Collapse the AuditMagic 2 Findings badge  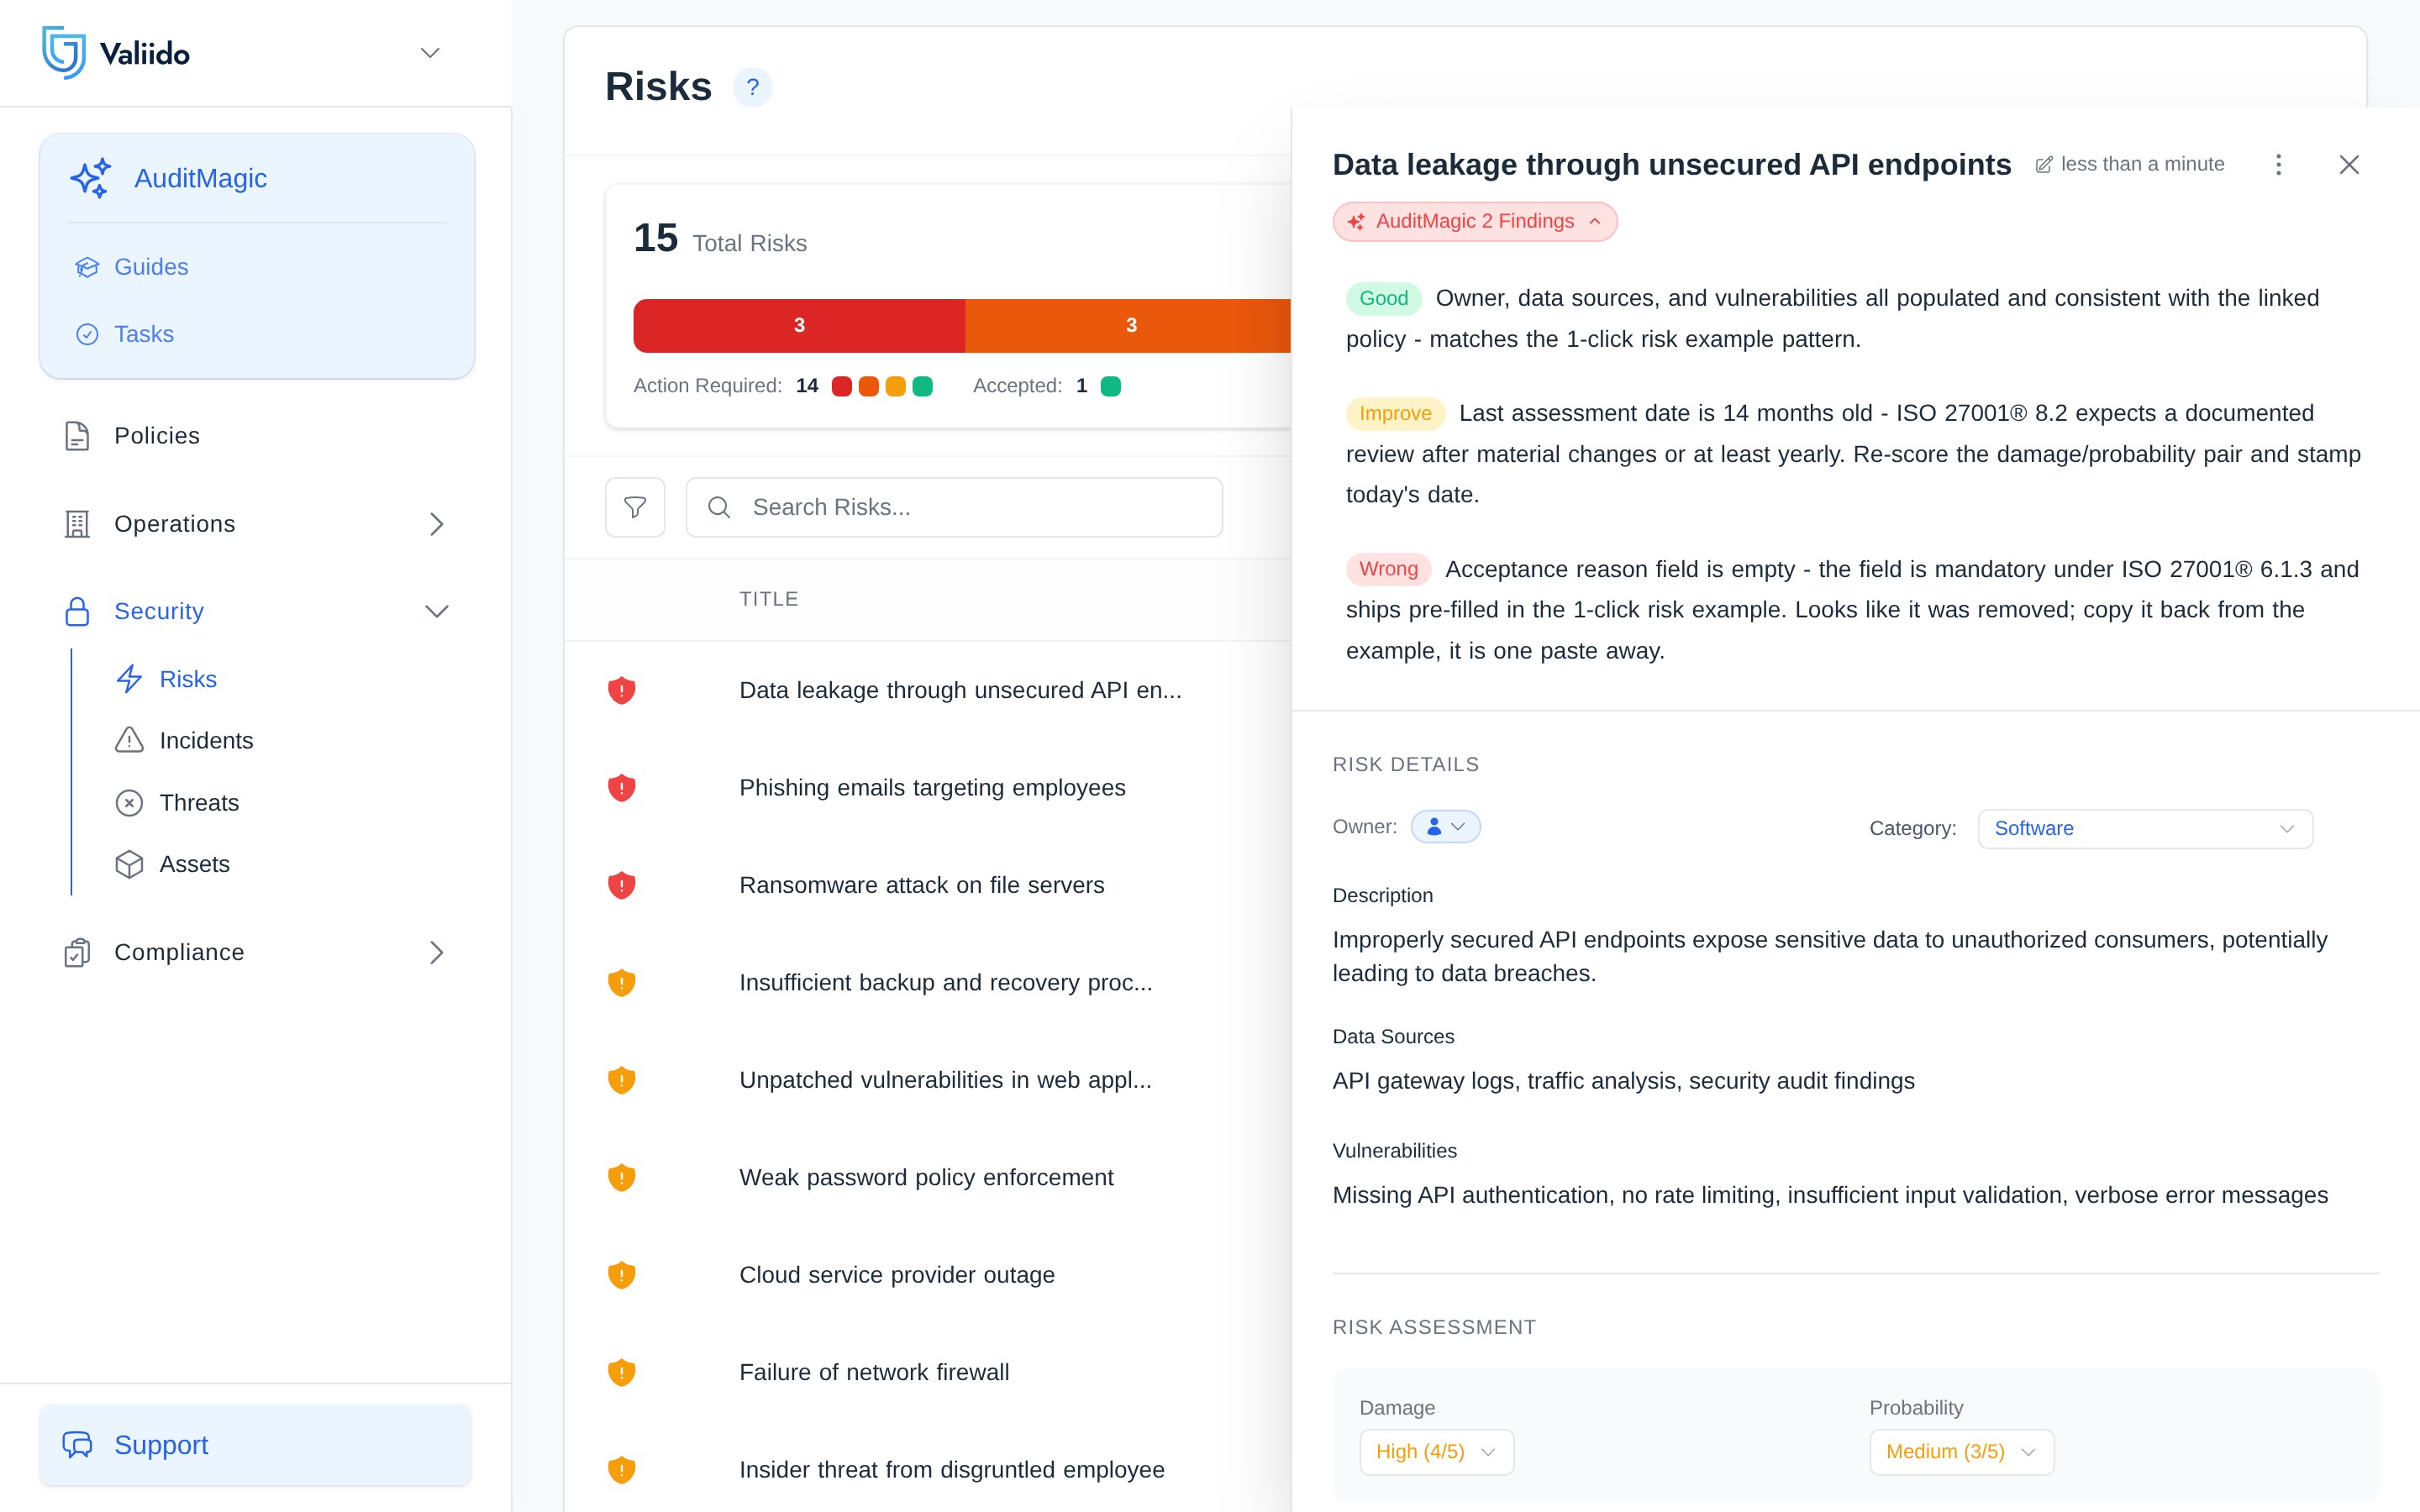1475,221
